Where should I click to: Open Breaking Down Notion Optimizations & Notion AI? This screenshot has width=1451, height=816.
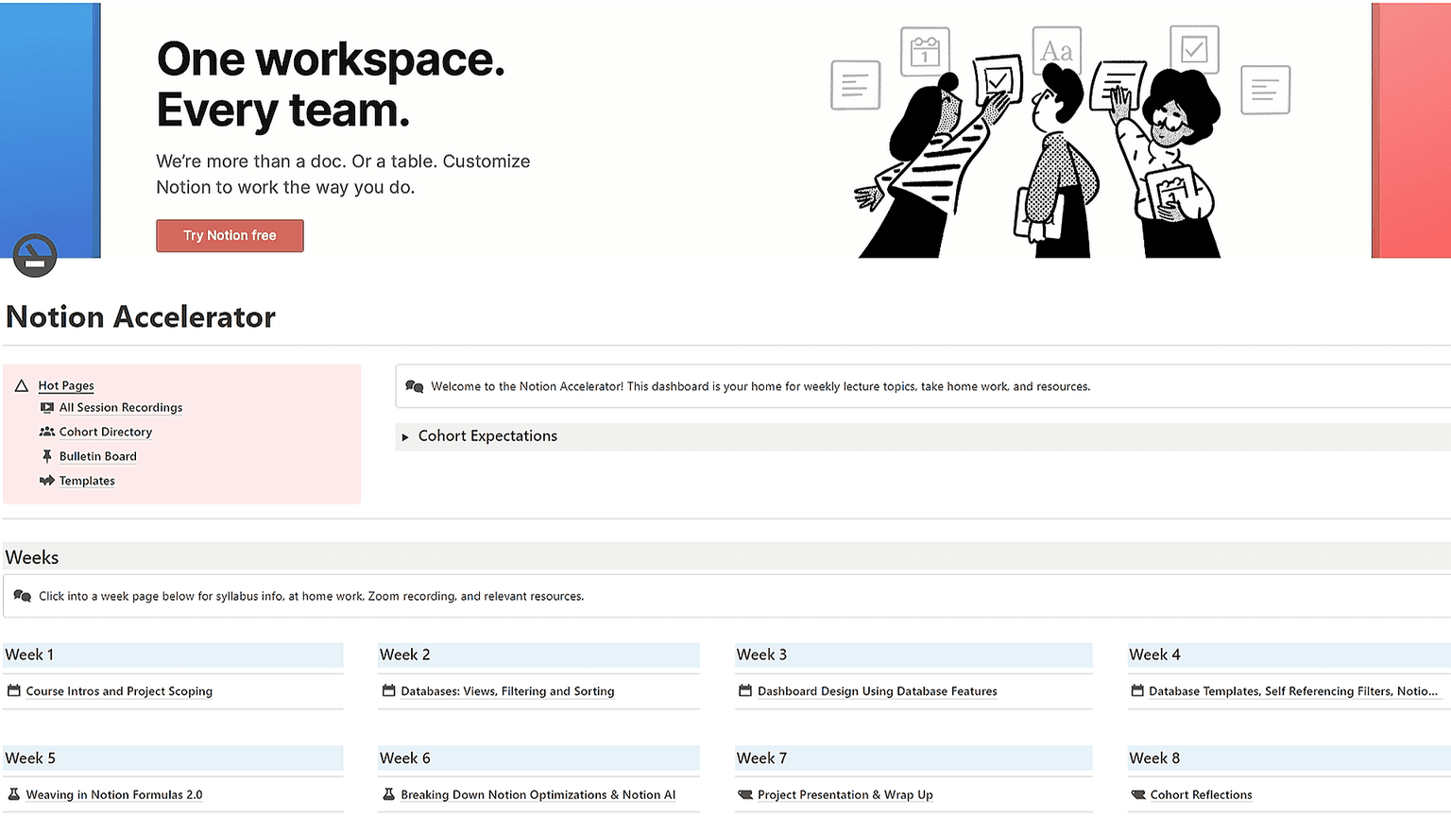point(538,795)
